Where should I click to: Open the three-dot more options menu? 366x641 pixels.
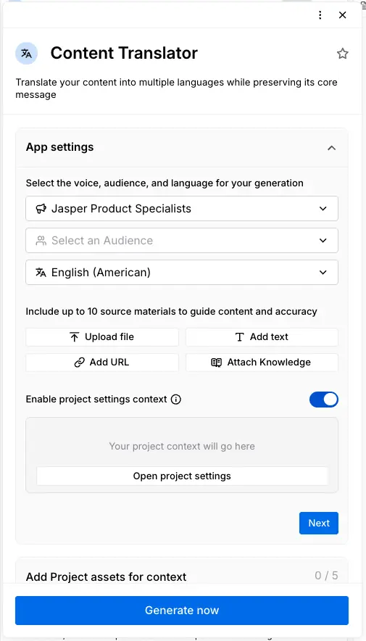(x=320, y=15)
